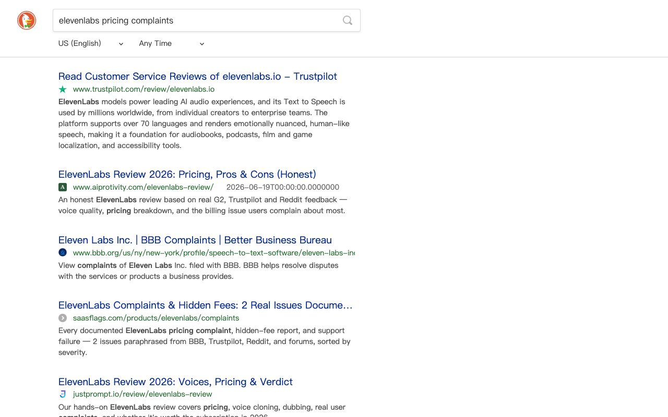The image size is (668, 417).
Task: Click the 2026-06-19 date stamp text
Action: [x=283, y=187]
